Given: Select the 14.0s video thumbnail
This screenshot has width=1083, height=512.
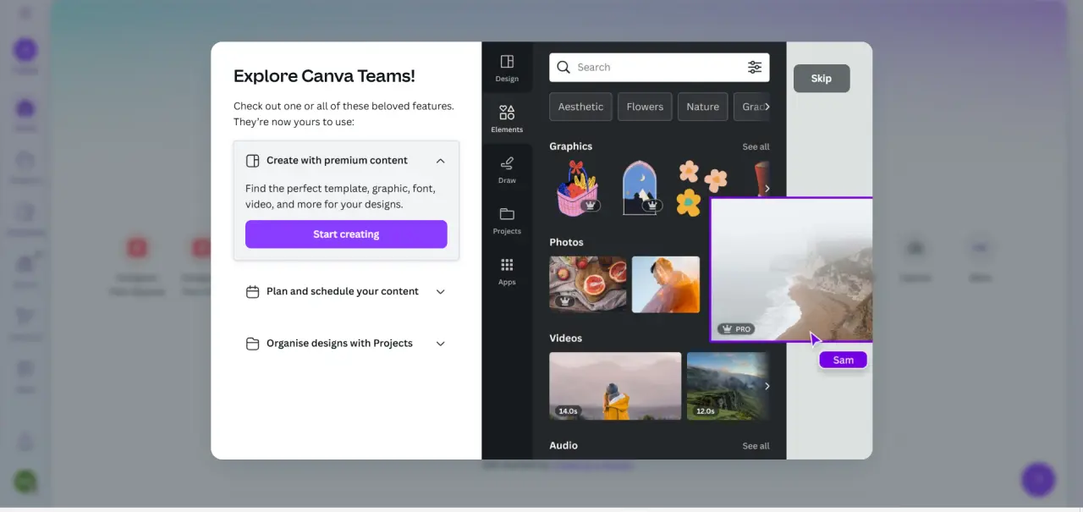Looking at the screenshot, I should [x=615, y=386].
